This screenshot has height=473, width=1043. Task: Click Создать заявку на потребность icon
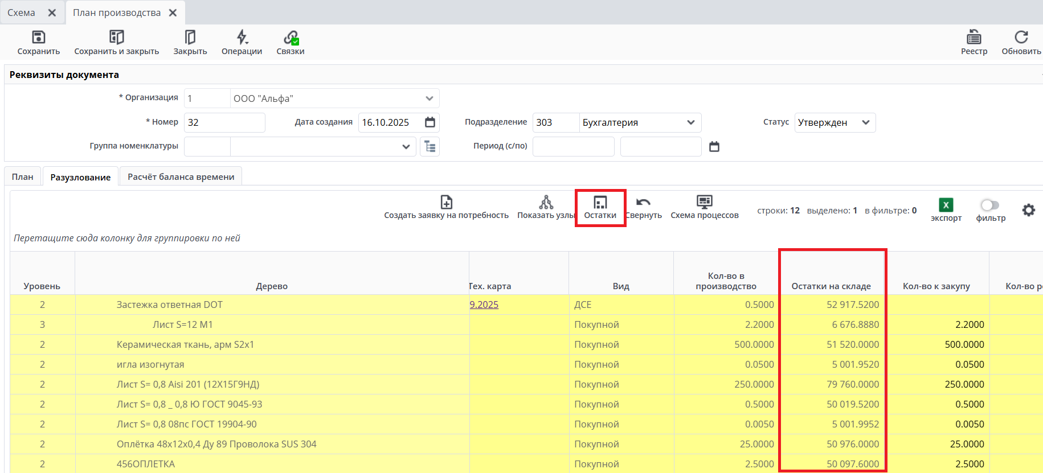click(x=446, y=203)
